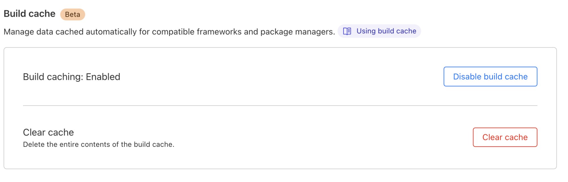
Task: Click the Manage data cached description sentence
Action: point(169,32)
